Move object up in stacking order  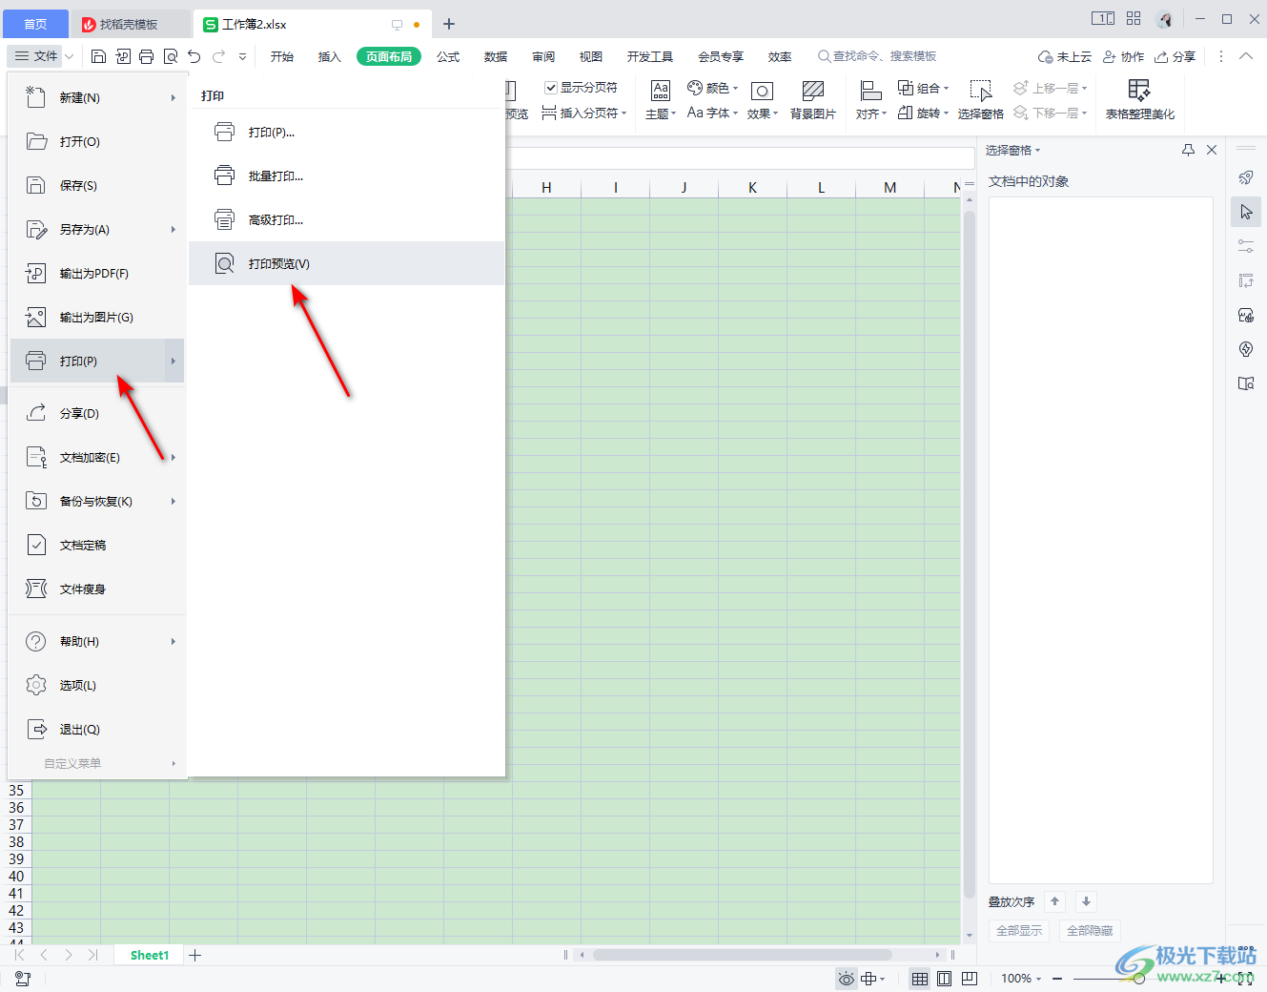1054,901
